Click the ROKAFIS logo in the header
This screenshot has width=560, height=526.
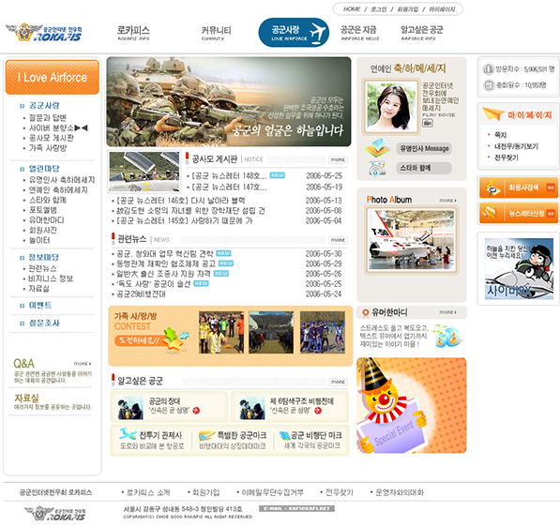point(44,33)
